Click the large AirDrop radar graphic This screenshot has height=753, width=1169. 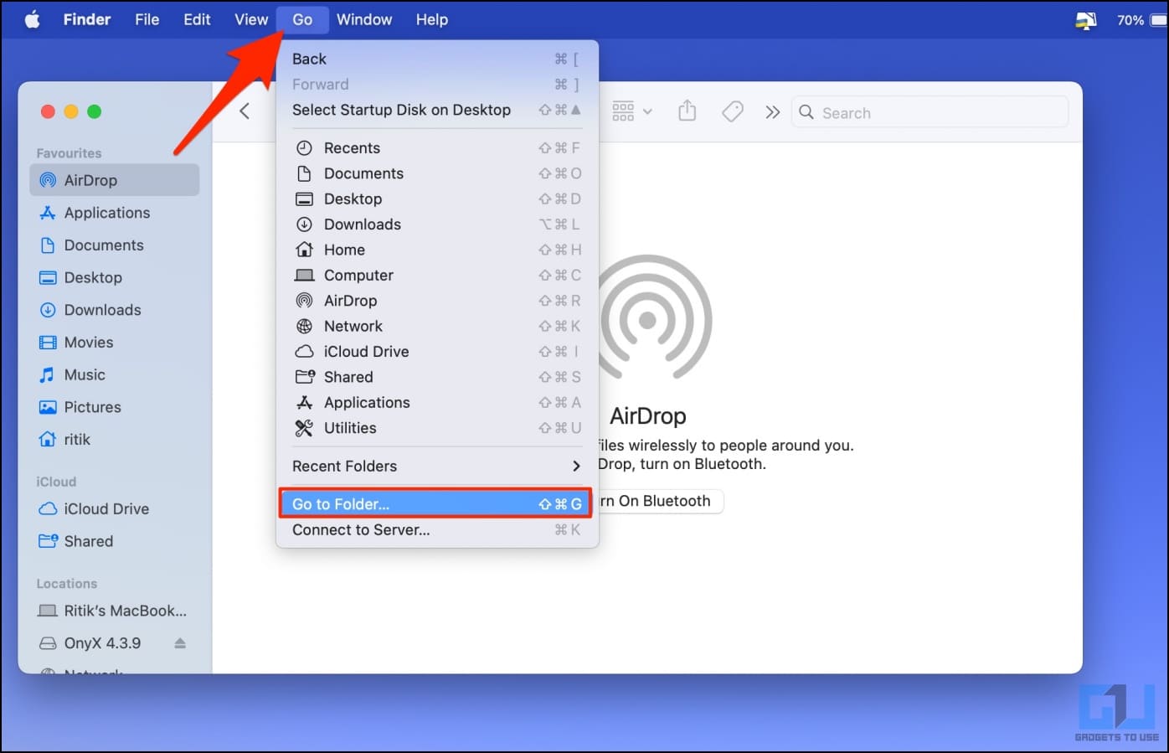647,319
